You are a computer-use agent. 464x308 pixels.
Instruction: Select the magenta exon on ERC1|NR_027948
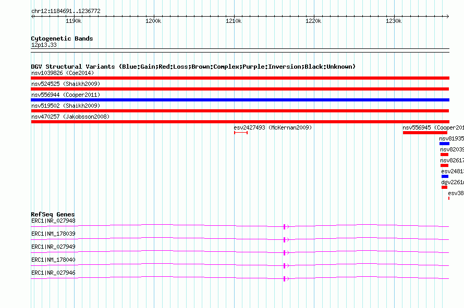click(x=284, y=227)
